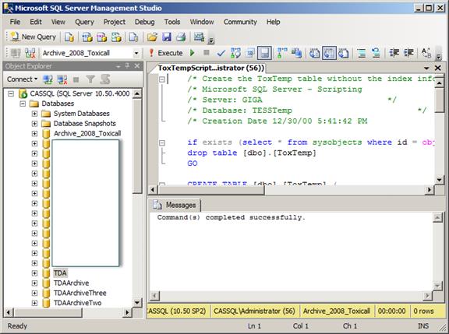
Task: Collapse the 'if exists' code block outline
Action: click(x=162, y=142)
